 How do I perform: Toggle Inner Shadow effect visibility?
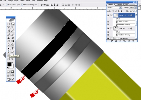[108, 22]
